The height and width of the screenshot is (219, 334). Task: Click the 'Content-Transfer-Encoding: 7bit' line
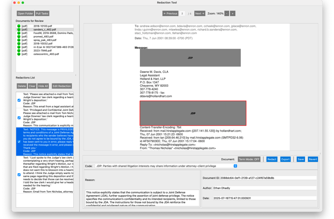[160, 128]
